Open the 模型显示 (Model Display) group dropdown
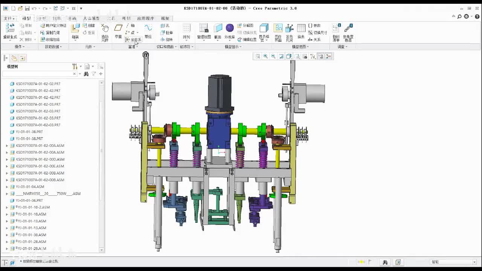Screen dimensions: 482x271 233,47
